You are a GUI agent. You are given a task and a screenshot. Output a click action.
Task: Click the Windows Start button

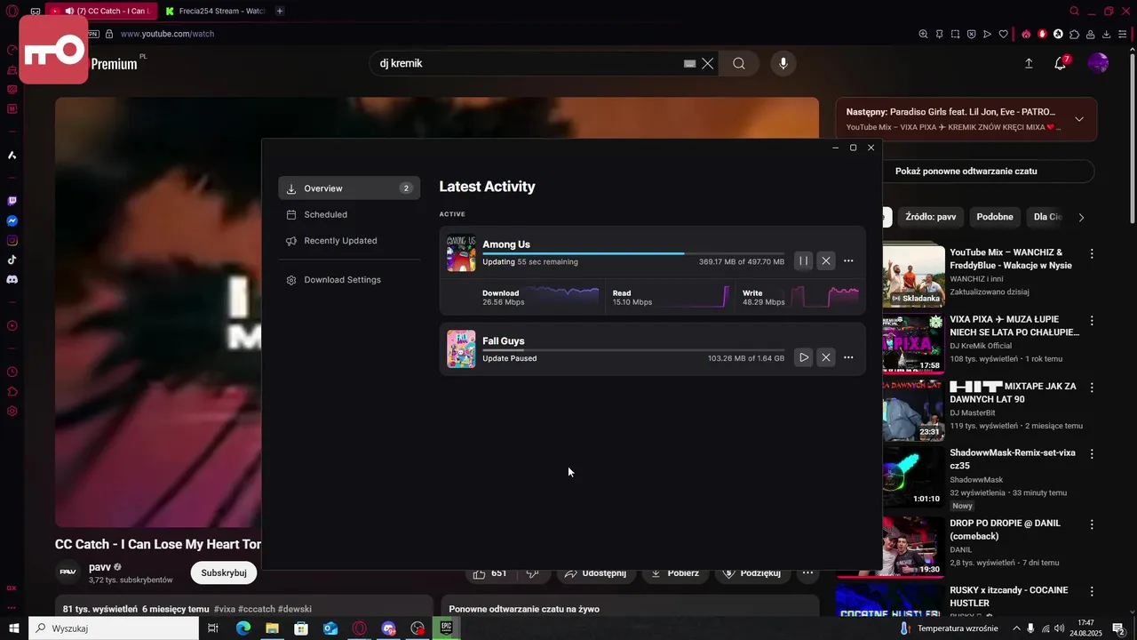pyautogui.click(x=14, y=628)
